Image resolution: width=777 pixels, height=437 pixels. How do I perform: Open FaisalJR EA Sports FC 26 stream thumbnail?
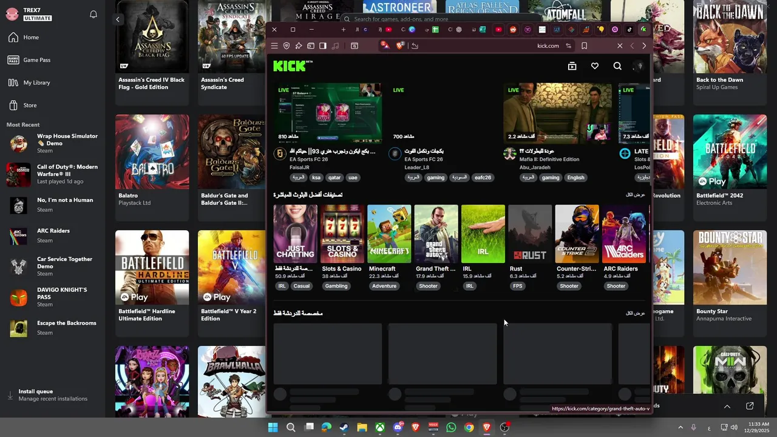328,113
